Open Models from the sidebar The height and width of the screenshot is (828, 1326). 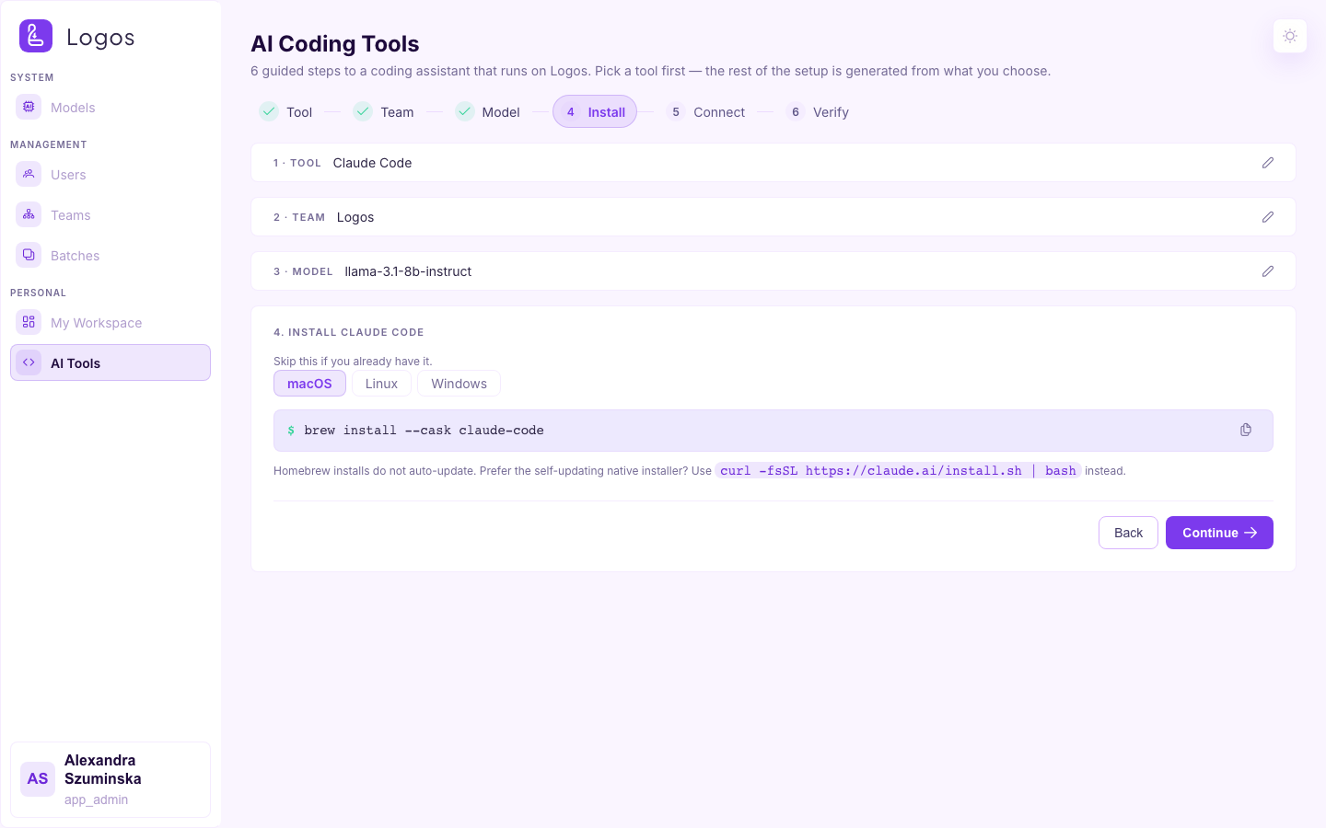(x=110, y=108)
